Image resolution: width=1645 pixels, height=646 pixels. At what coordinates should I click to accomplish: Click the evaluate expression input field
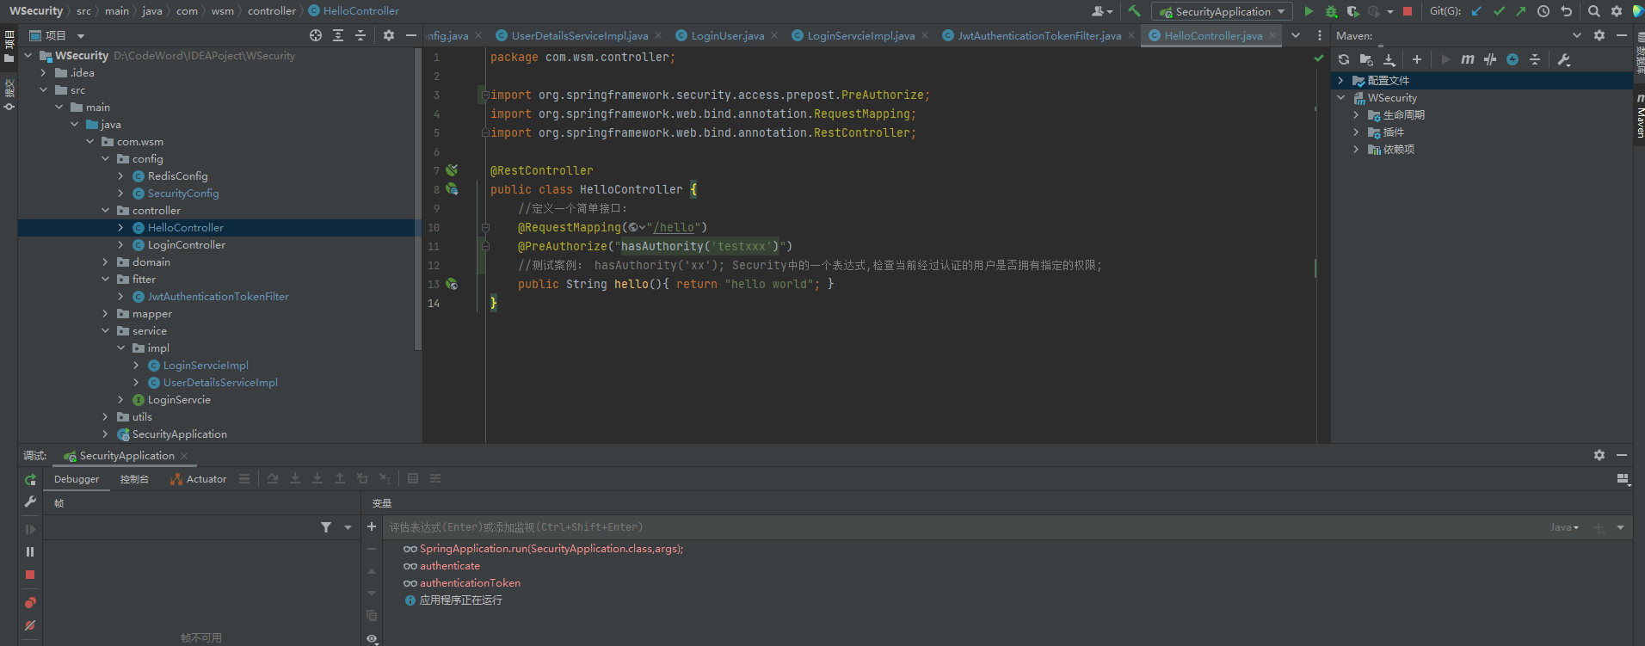pyautogui.click(x=964, y=527)
